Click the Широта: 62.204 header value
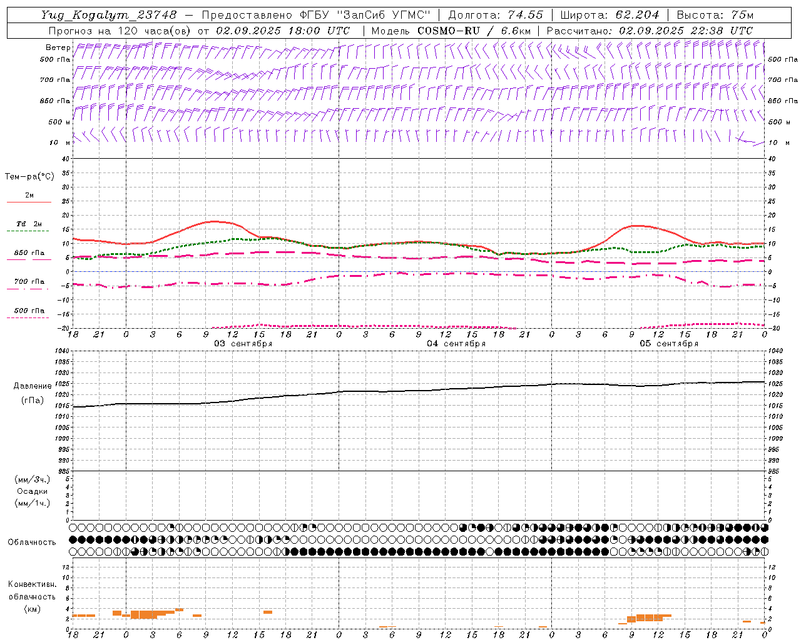This screenshot has height=640, width=801. [x=610, y=15]
